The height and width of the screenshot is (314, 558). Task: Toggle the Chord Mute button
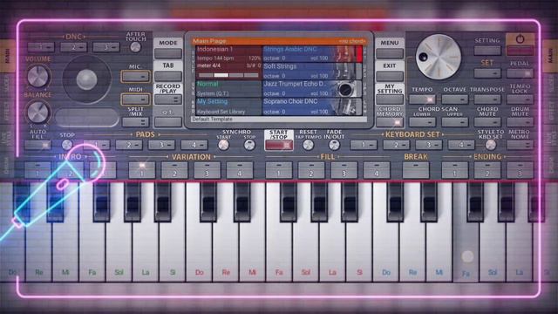coord(487,122)
